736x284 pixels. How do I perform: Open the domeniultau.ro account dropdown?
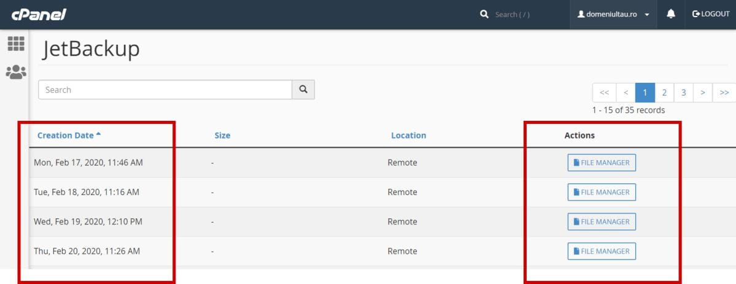tap(613, 15)
